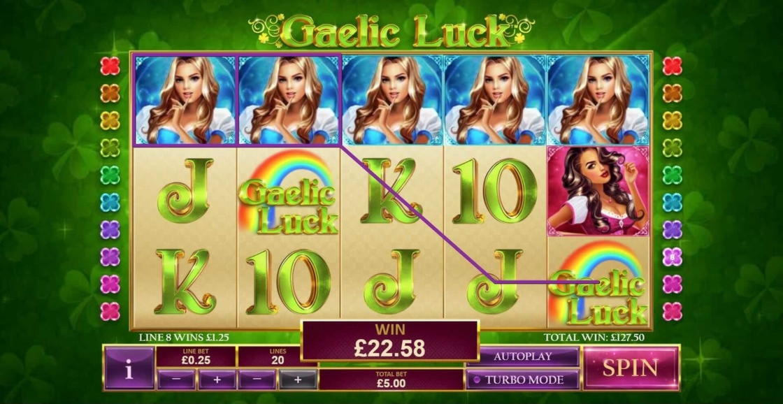Reduce number of lines with minus
The height and width of the screenshot is (404, 783).
257,380
